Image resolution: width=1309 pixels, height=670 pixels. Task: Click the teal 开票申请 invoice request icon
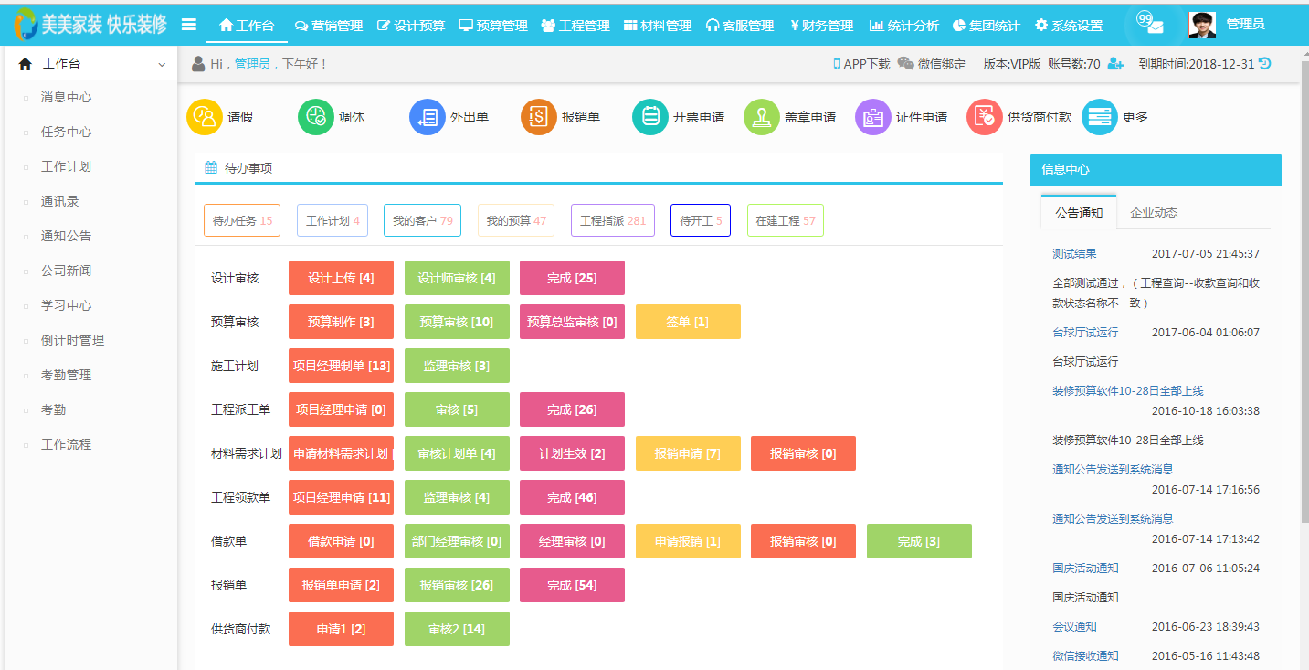tap(650, 117)
